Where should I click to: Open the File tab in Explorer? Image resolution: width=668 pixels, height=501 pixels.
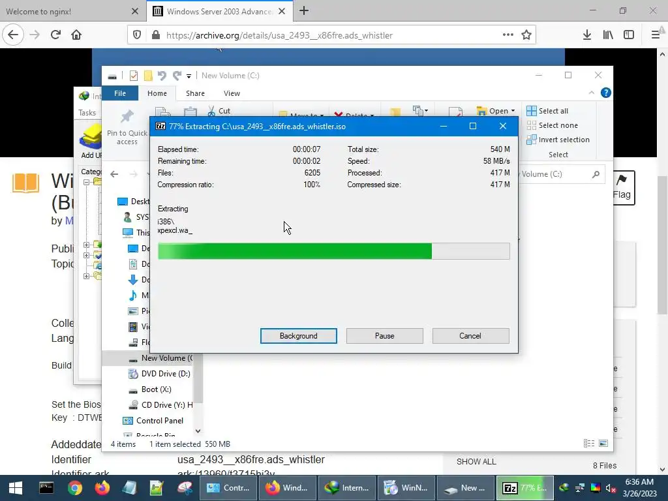coord(120,93)
